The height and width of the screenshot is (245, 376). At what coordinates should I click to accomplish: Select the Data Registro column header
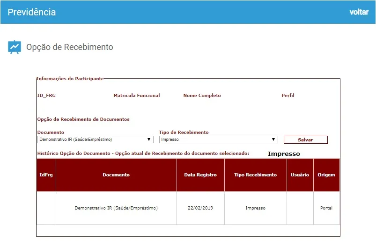pos(200,175)
